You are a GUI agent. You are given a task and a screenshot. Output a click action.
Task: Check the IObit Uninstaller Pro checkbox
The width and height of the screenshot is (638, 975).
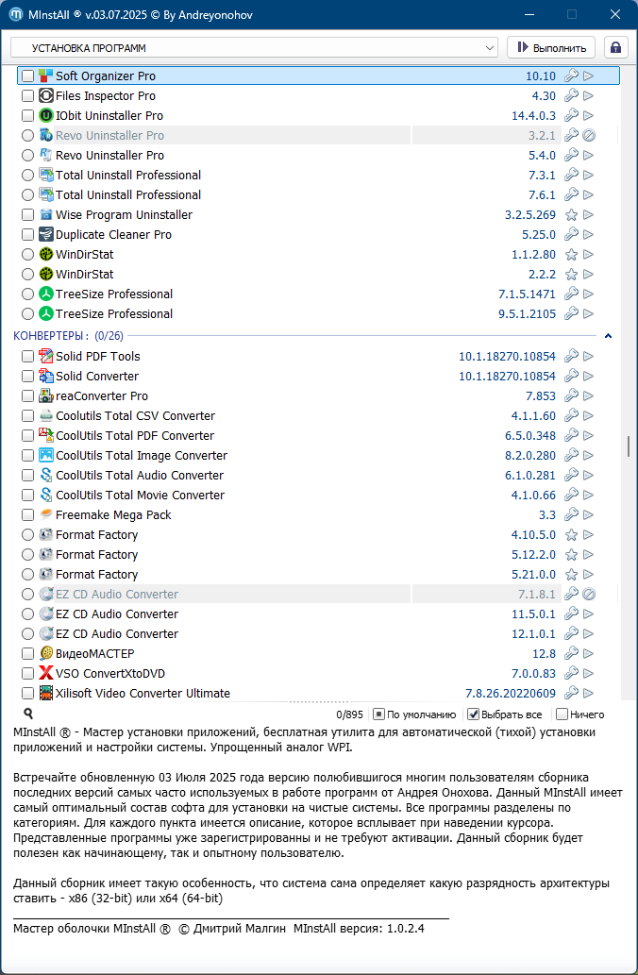coord(27,116)
